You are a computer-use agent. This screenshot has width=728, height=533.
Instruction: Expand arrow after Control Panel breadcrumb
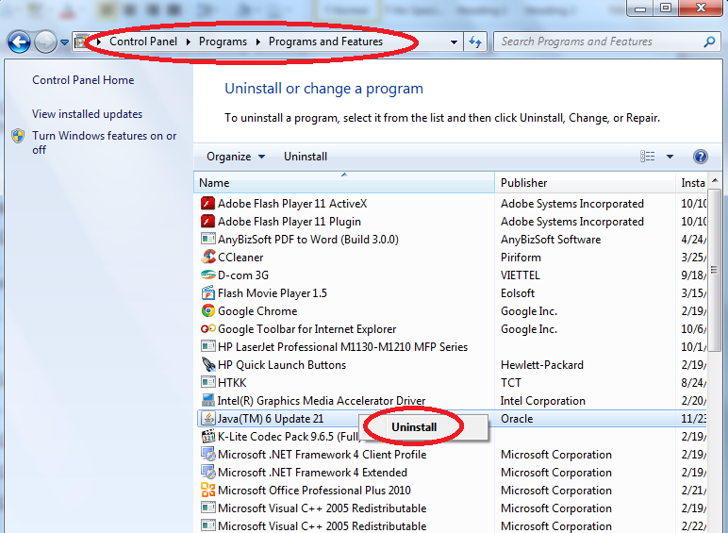click(189, 42)
